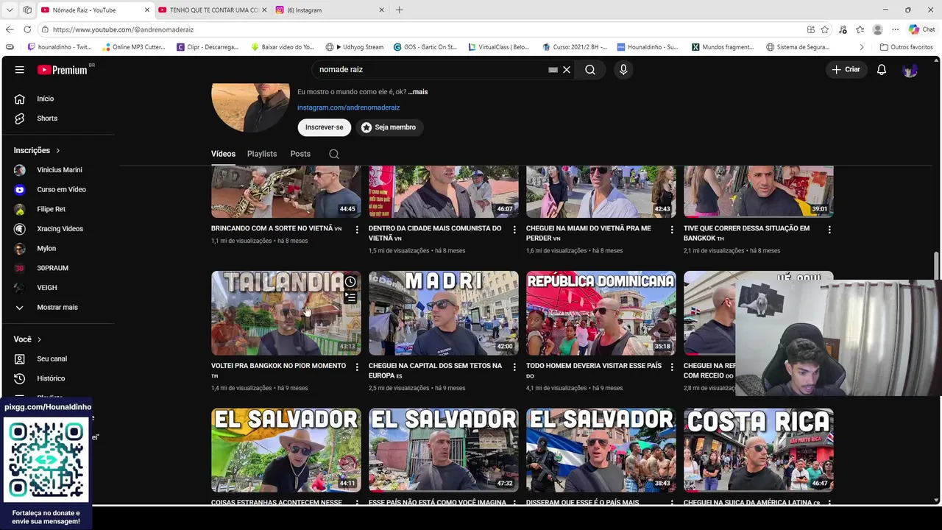Open Udhyog Stream bookmark

(355, 47)
